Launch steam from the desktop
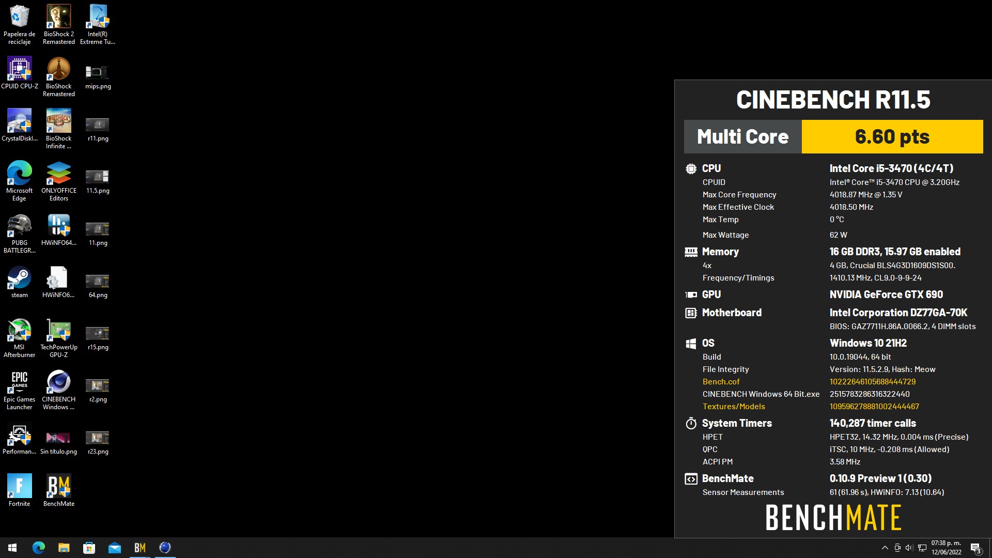 (x=20, y=282)
